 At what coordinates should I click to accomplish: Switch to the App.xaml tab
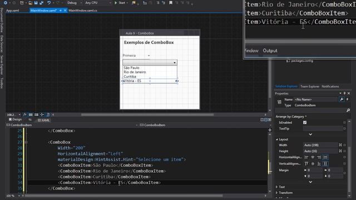click(x=12, y=11)
